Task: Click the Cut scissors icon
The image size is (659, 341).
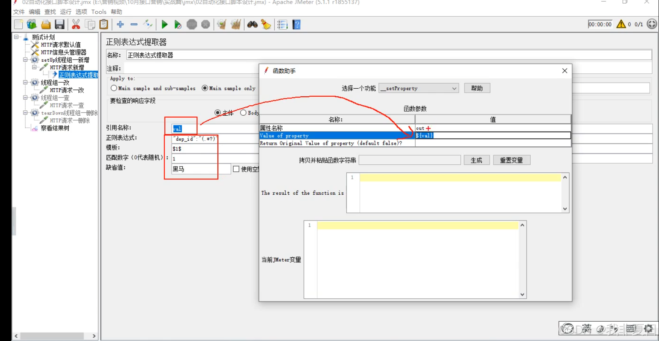Action: point(76,24)
